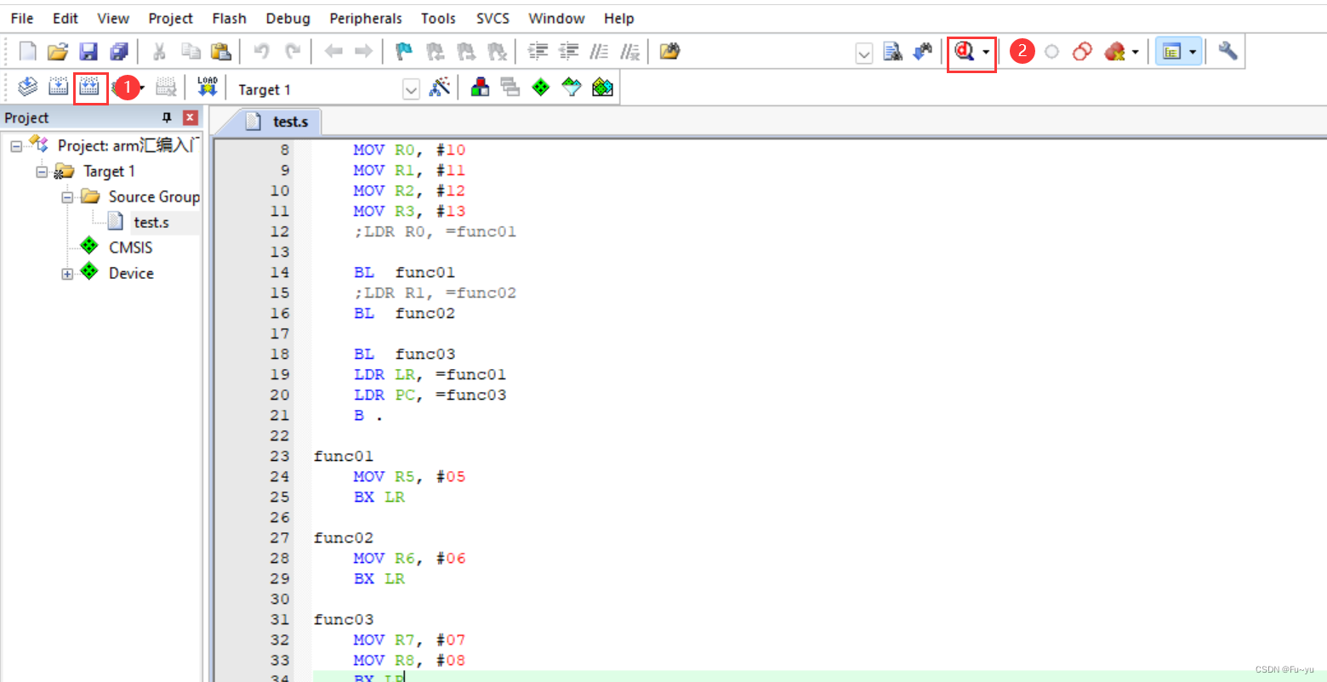Open Find in Files tool
Viewport: 1327px width, 682px height.
(670, 52)
